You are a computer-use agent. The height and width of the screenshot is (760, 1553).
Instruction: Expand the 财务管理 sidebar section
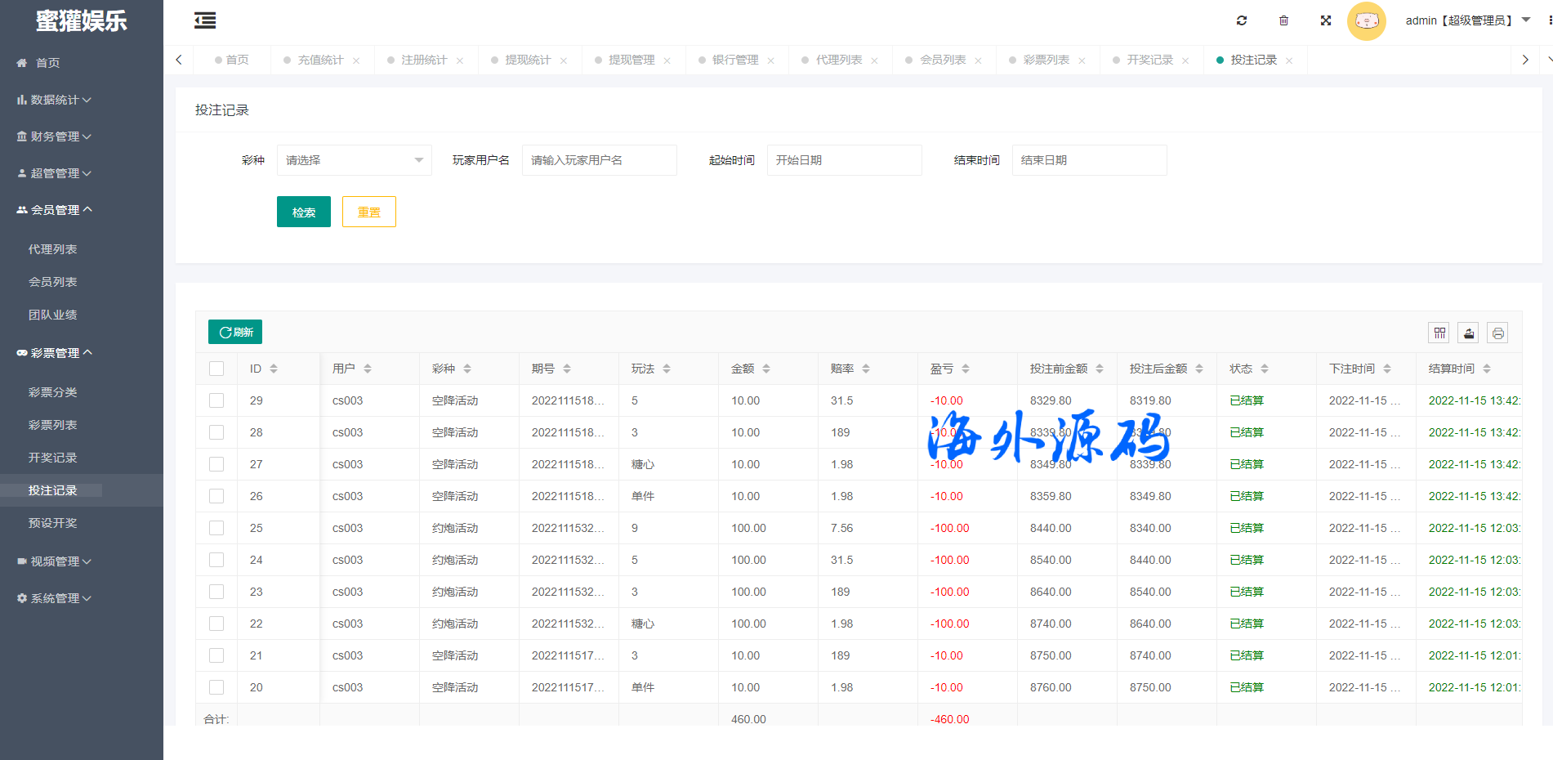[x=54, y=136]
